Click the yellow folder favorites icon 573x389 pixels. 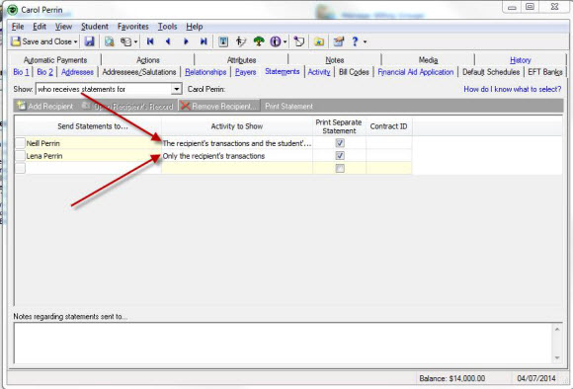pyautogui.click(x=319, y=41)
